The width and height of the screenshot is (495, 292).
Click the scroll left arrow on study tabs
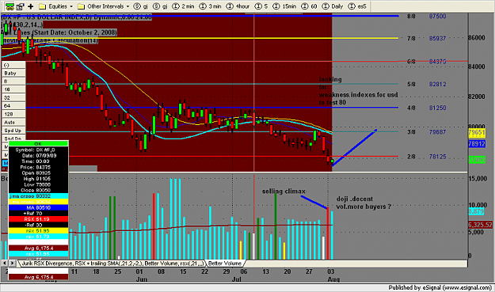click(5, 263)
